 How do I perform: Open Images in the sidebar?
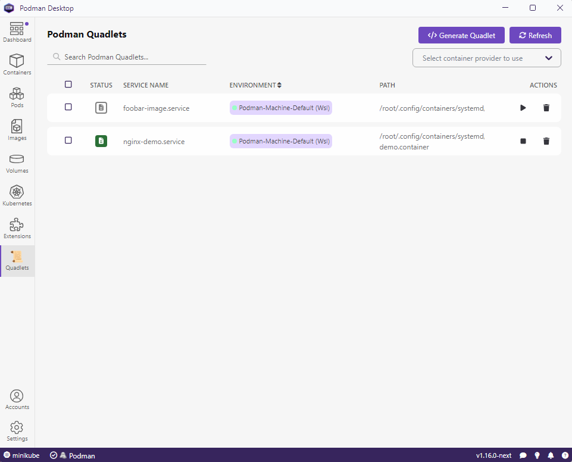[x=17, y=130]
